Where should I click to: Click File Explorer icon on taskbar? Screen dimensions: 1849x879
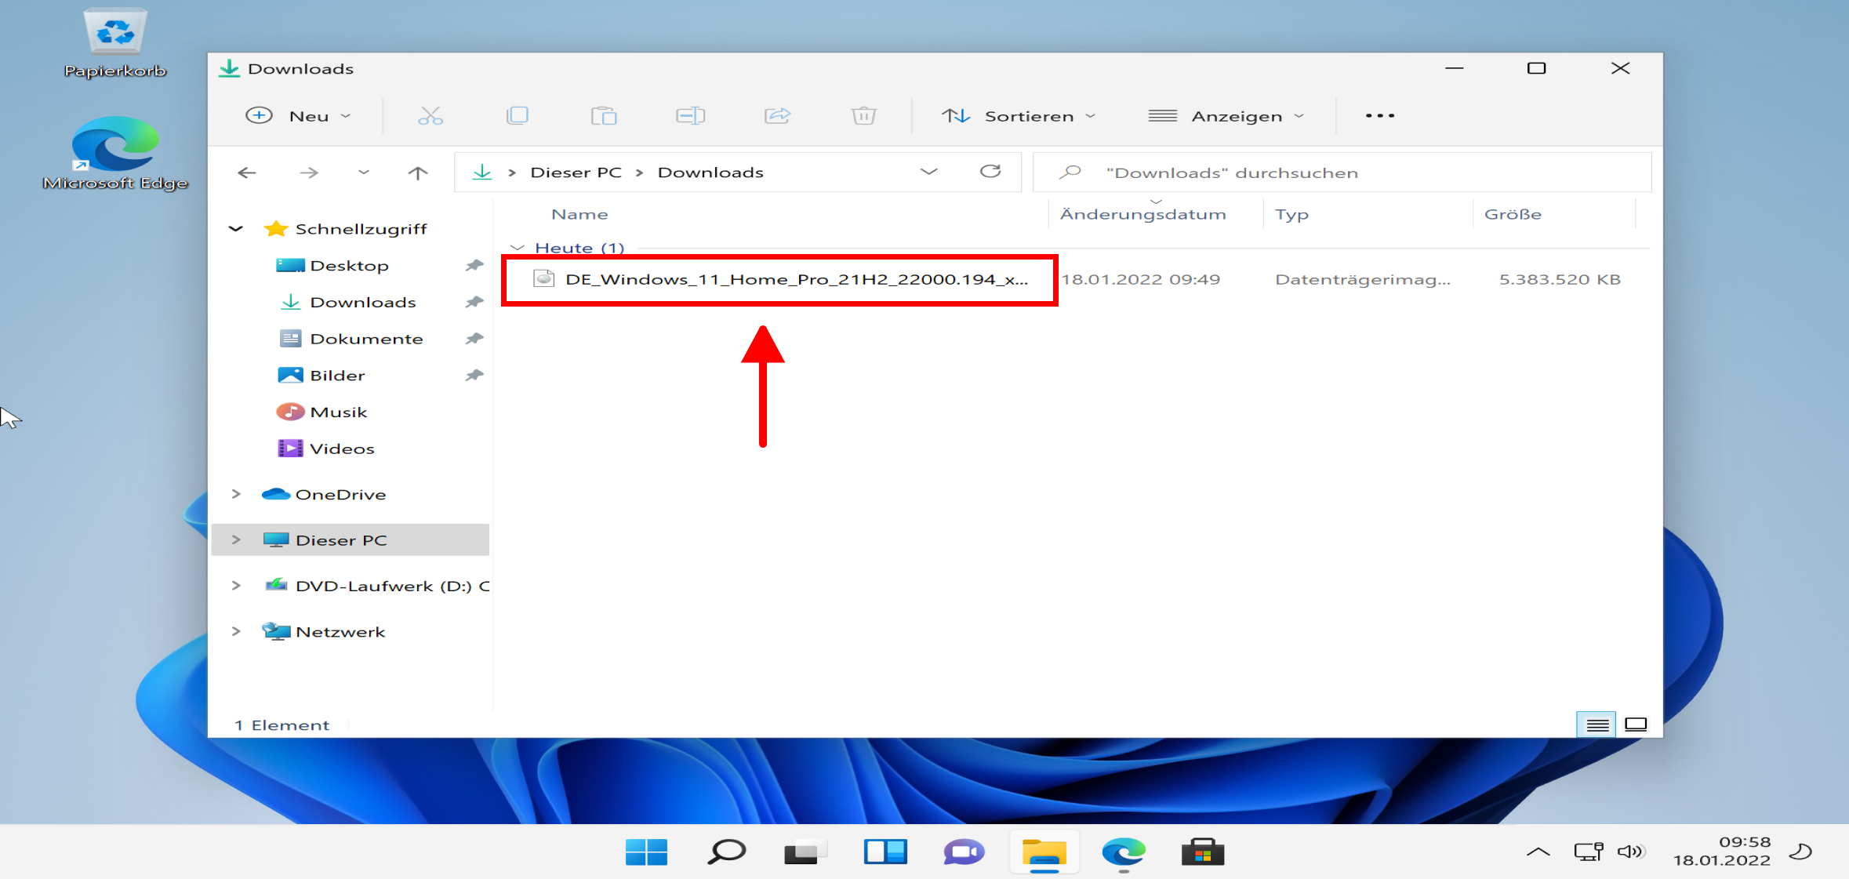click(x=1044, y=853)
